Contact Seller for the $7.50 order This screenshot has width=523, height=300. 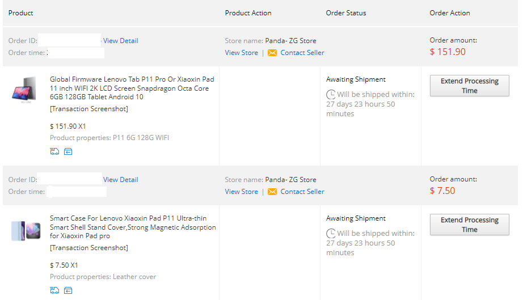point(302,192)
